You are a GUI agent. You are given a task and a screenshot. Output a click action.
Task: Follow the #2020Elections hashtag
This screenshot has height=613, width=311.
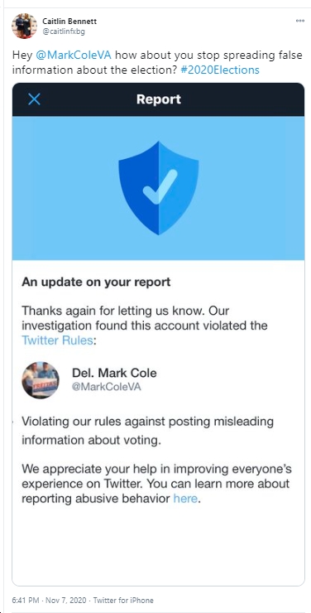220,70
